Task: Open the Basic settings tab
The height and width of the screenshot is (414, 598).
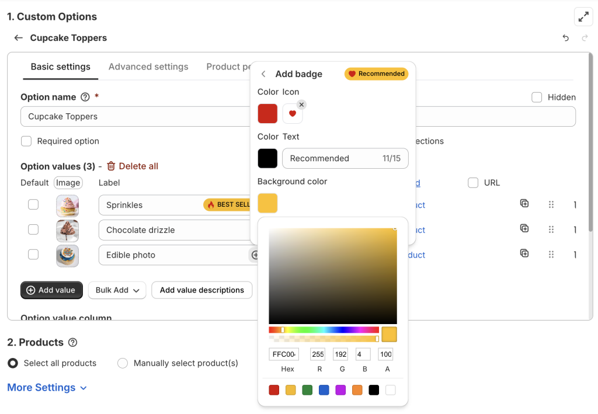Action: [x=60, y=67]
